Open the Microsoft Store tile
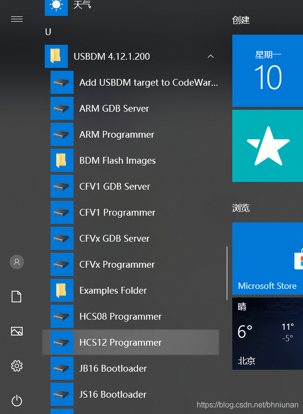Viewport: 303px width, 414px height. (268, 258)
